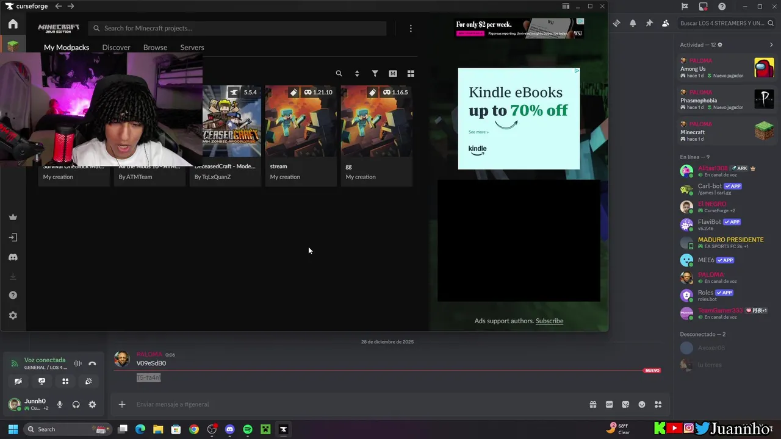Viewport: 781px width, 439px height.
Task: Open the Kindle eBooks advertisement
Action: [519, 118]
